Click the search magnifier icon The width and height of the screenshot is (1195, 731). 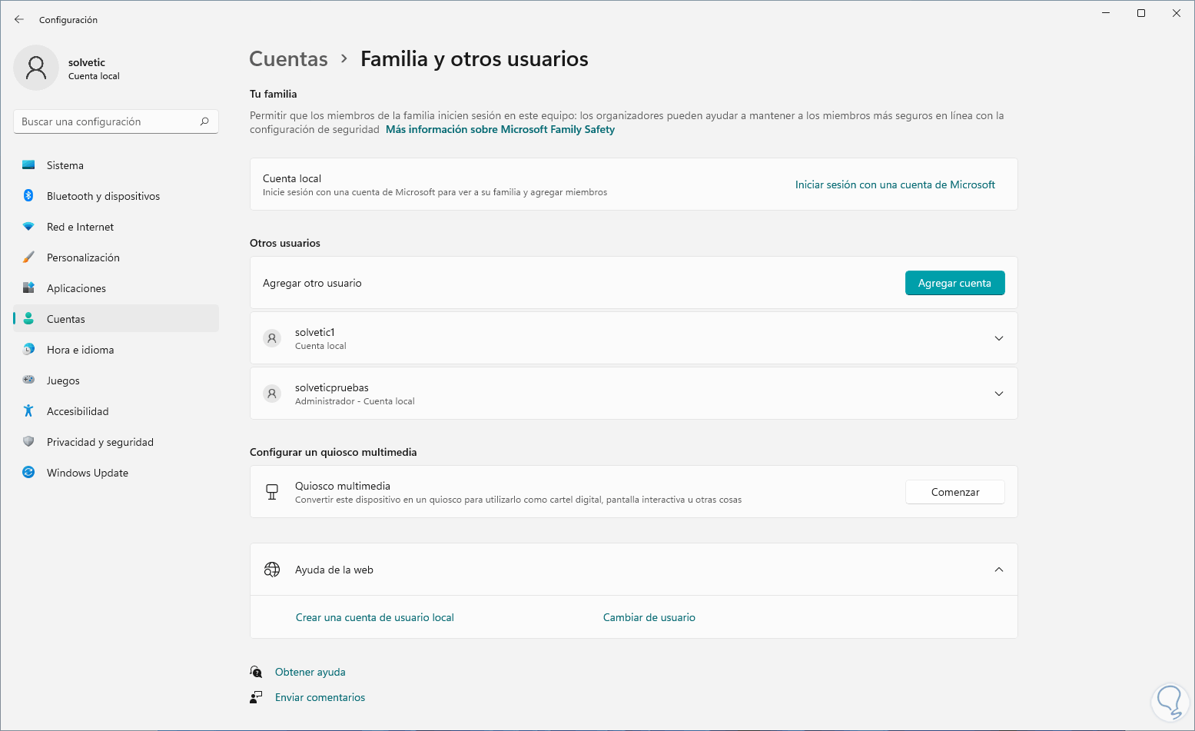(x=204, y=121)
